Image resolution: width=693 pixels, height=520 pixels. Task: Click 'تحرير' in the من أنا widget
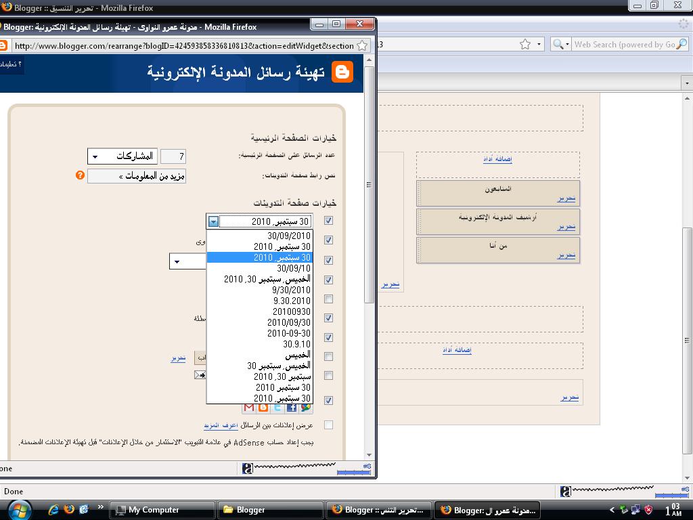(x=566, y=255)
